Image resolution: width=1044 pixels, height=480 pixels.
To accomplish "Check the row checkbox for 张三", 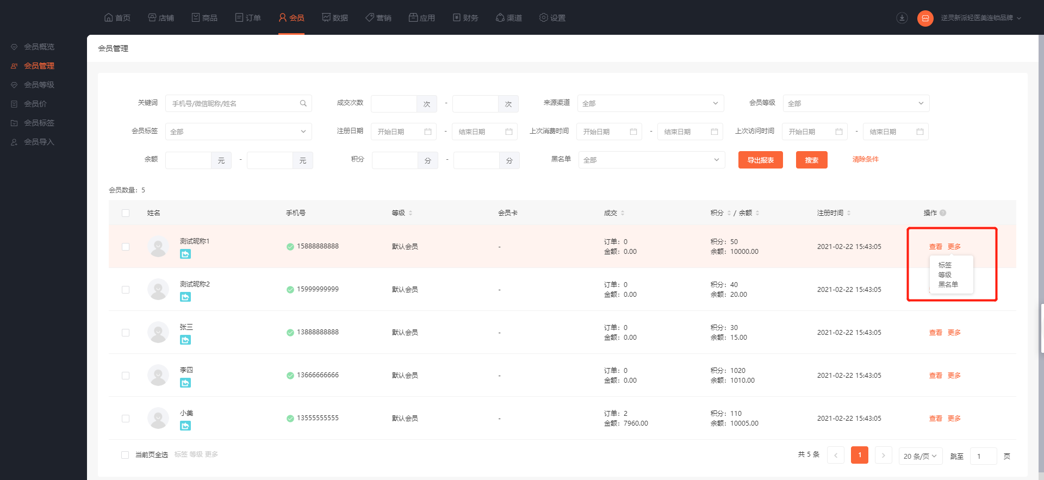I will tap(126, 333).
